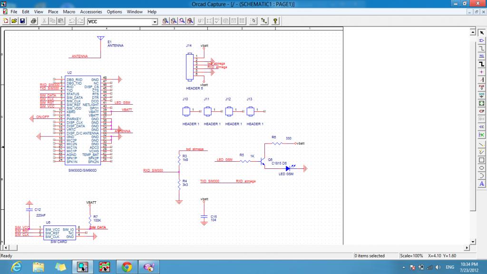The height and width of the screenshot is (274, 487).
Task: Select the Place Power (PWR) tool
Action: (x=481, y=88)
